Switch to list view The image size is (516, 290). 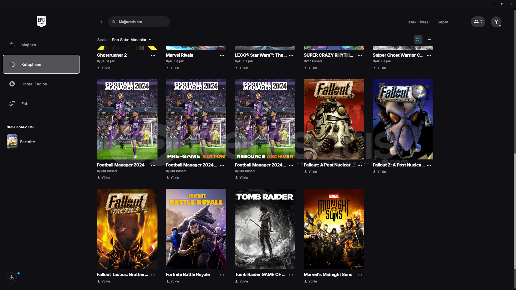click(429, 39)
